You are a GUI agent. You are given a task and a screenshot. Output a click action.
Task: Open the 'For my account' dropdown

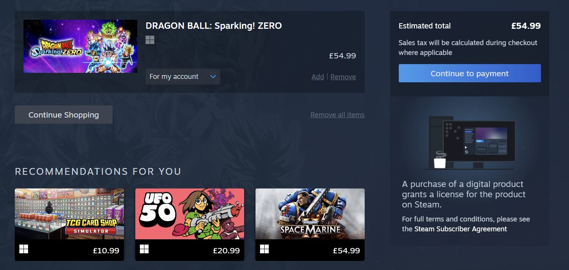pos(183,77)
